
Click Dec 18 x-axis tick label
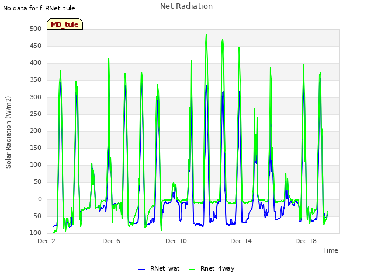[x=306, y=241]
